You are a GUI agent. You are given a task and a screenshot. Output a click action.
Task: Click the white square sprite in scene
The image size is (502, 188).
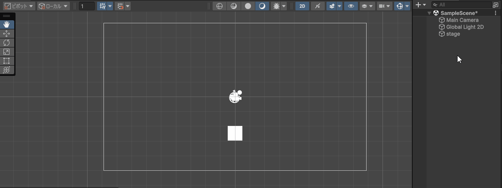[235, 133]
